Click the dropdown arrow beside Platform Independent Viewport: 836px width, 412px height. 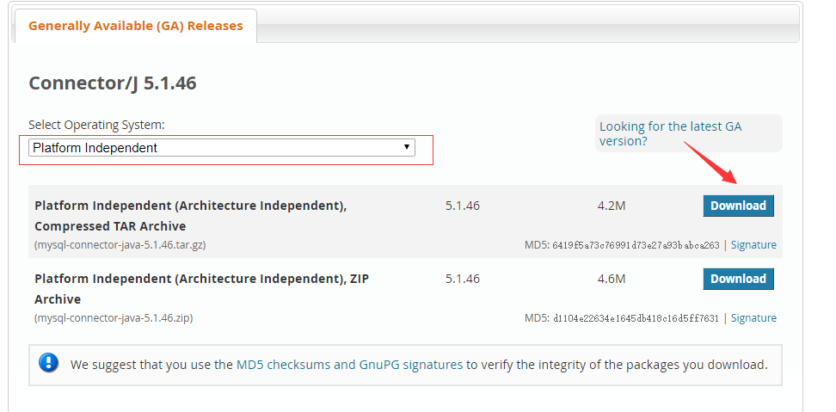click(406, 147)
